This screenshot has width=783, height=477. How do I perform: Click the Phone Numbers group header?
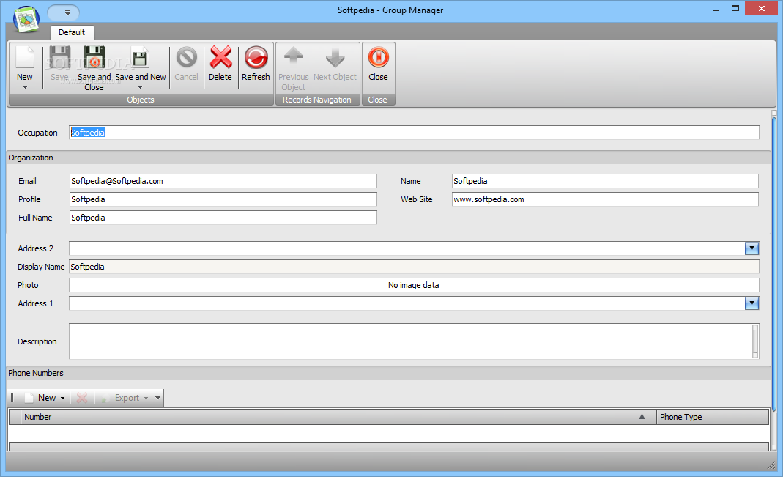click(x=388, y=373)
